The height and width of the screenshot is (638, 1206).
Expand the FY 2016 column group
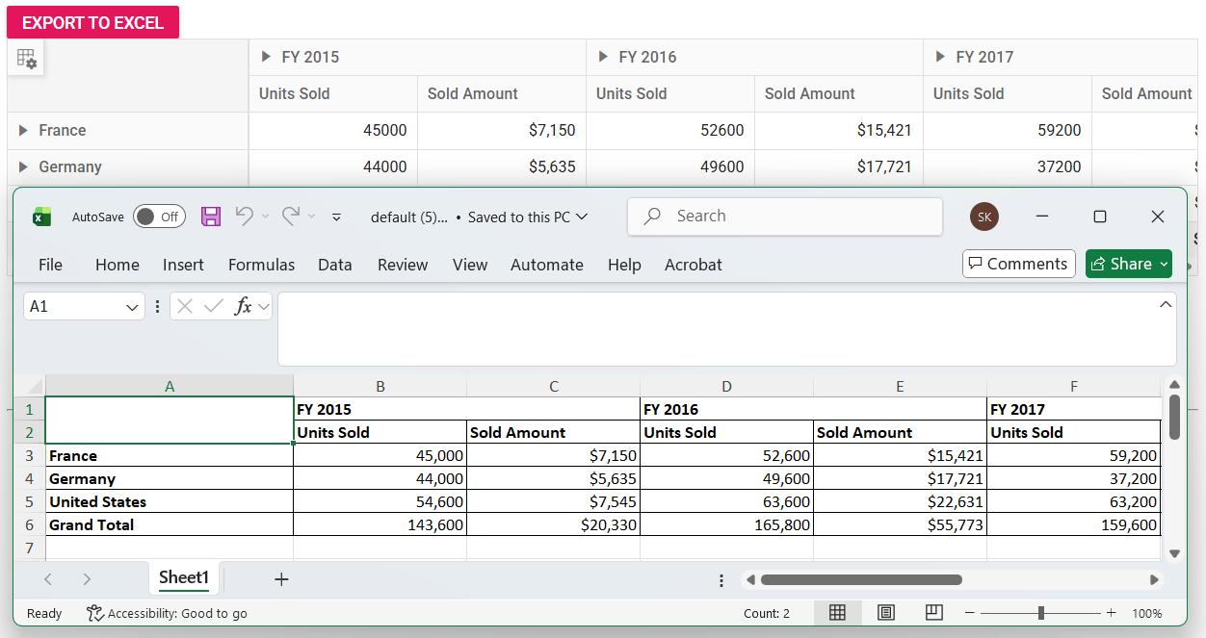(601, 57)
